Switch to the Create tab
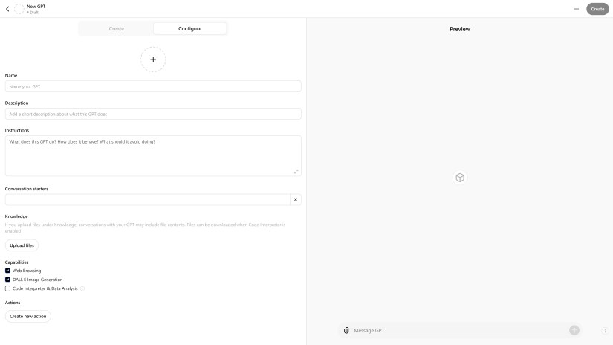The height and width of the screenshot is (345, 613). coord(116,28)
